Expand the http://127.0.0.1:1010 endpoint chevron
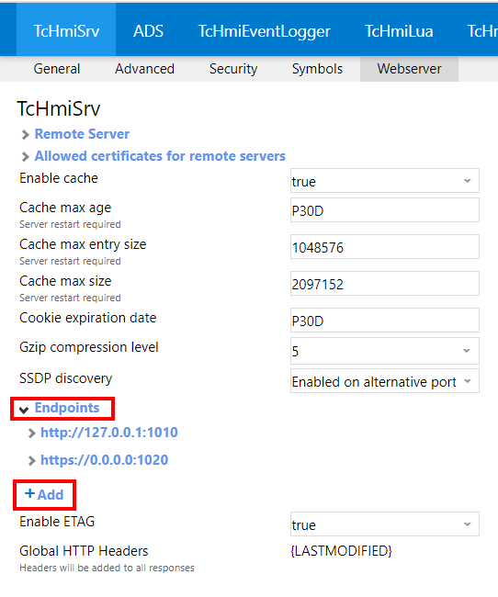This screenshot has height=597, width=498. coord(31,434)
